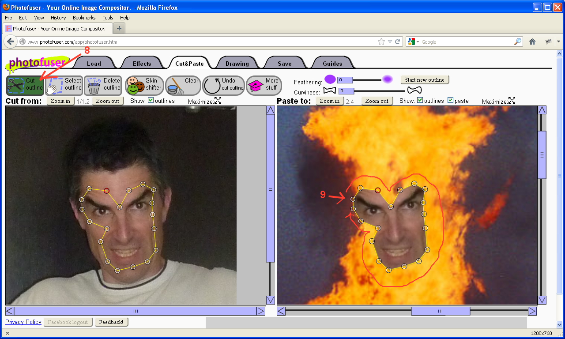The image size is (565, 339).
Task: Open the Privacy Policy link
Action: coord(23,322)
